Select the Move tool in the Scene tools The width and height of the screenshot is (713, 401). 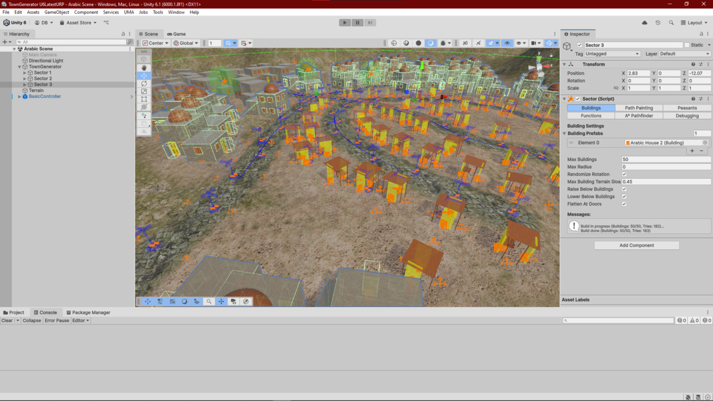(144, 76)
